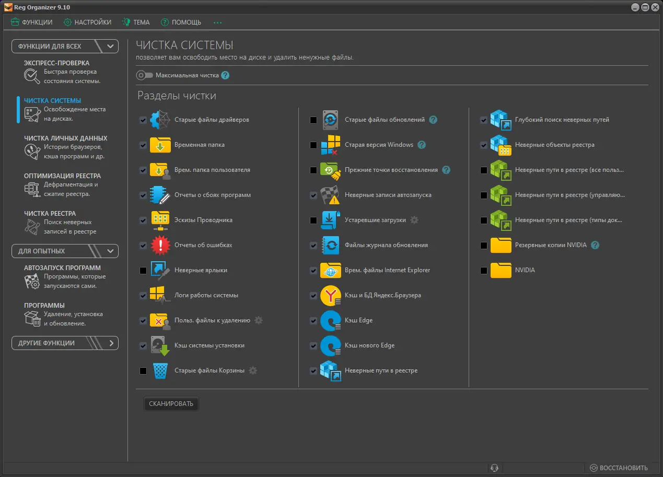Image resolution: width=663 pixels, height=477 pixels.
Task: Enable the NVIDIA folder checkbox
Action: pos(484,271)
